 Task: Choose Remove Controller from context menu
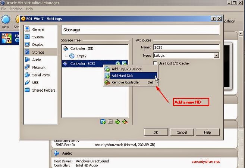[x=131, y=82]
